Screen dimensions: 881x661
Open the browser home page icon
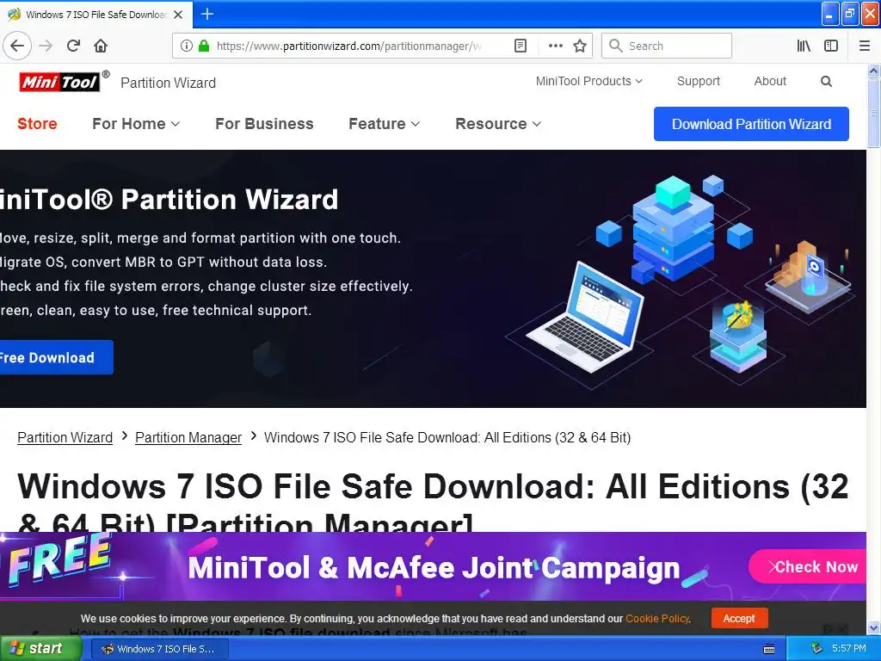(x=101, y=46)
